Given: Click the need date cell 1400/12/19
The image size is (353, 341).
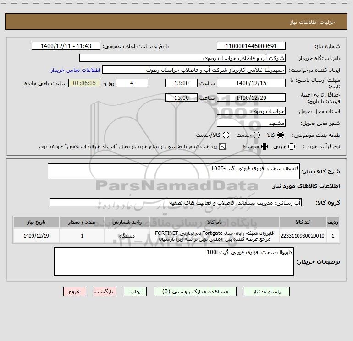Looking at the screenshot, I should 36,236.
